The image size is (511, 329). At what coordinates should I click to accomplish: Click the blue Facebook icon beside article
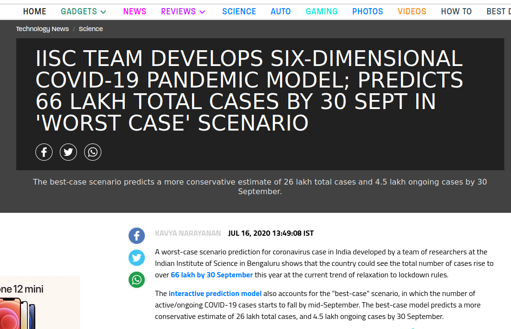[x=137, y=236]
